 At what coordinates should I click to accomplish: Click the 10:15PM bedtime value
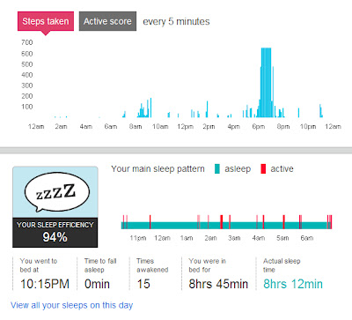(x=45, y=284)
